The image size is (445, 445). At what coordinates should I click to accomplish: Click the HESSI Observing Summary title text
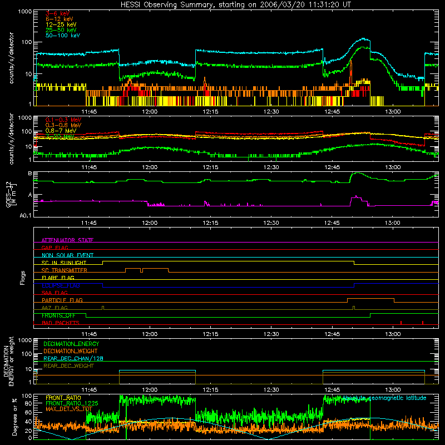(x=235, y=5)
